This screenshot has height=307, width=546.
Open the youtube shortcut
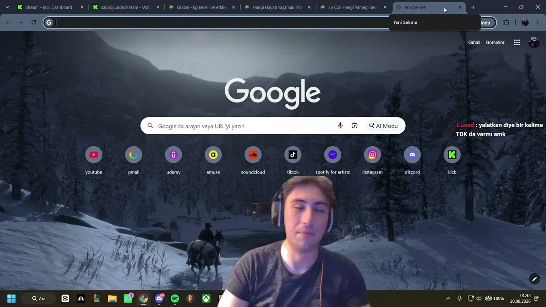coord(94,155)
